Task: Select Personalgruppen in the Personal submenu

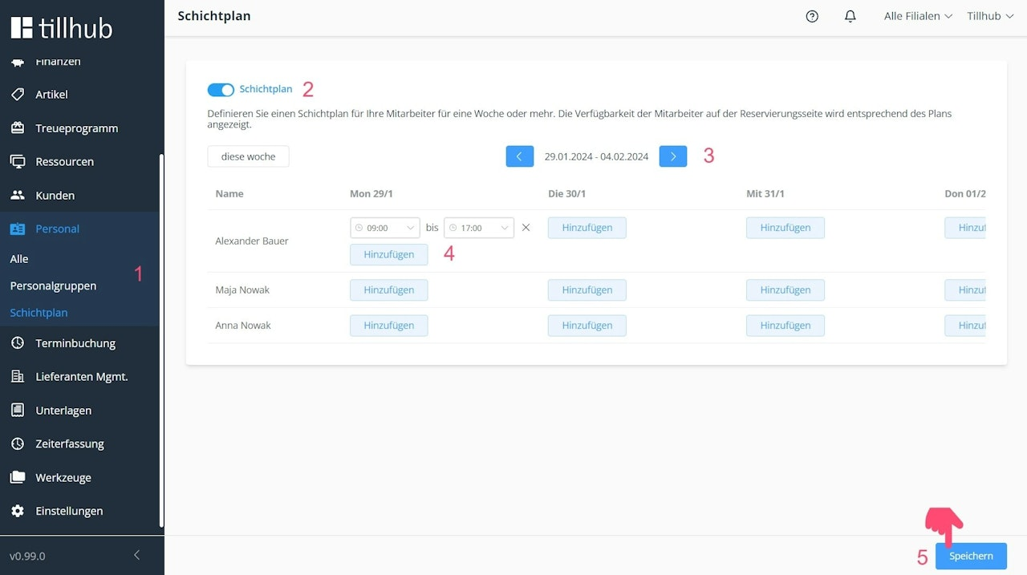Action: pos(53,285)
